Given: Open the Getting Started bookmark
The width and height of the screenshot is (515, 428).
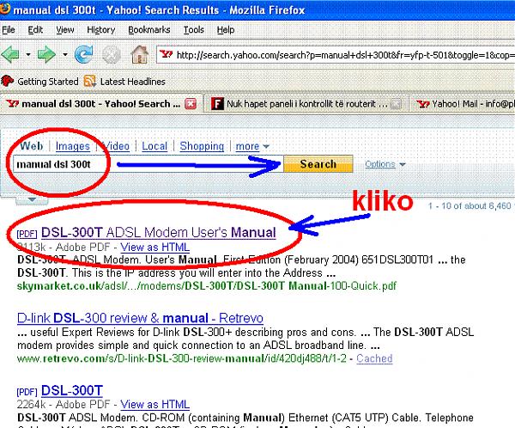Looking at the screenshot, I should (x=39, y=82).
